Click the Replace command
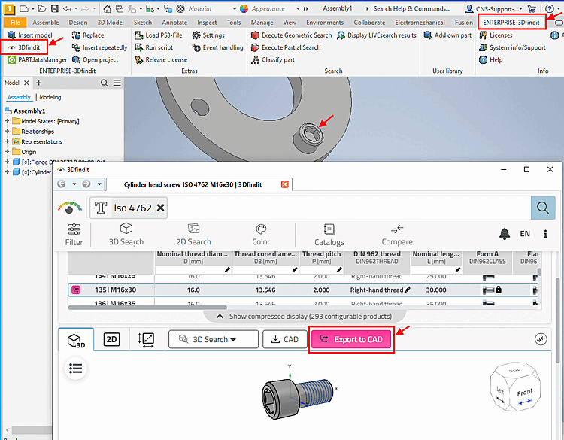Viewport: 564px width, 440px height. pyautogui.click(x=88, y=35)
